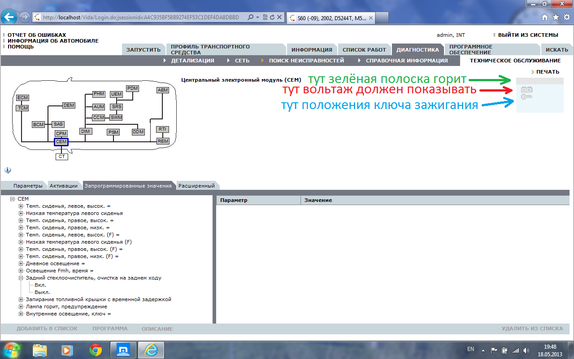Viewport: 574px width, 359px height.
Task: Select the ECM module box
Action: pyautogui.click(x=22, y=98)
